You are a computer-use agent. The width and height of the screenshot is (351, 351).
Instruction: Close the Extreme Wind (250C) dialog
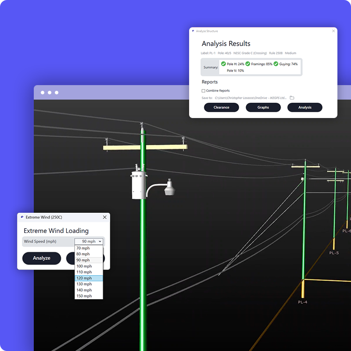point(104,217)
